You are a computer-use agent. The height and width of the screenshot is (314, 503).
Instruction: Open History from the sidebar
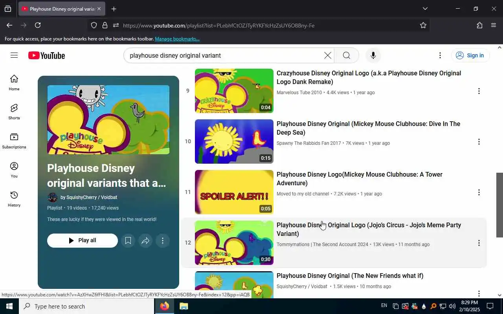click(x=14, y=199)
